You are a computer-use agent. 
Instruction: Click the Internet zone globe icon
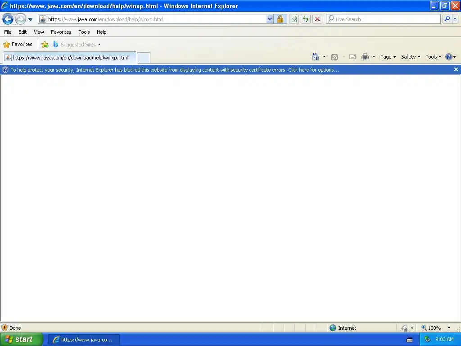click(x=333, y=328)
